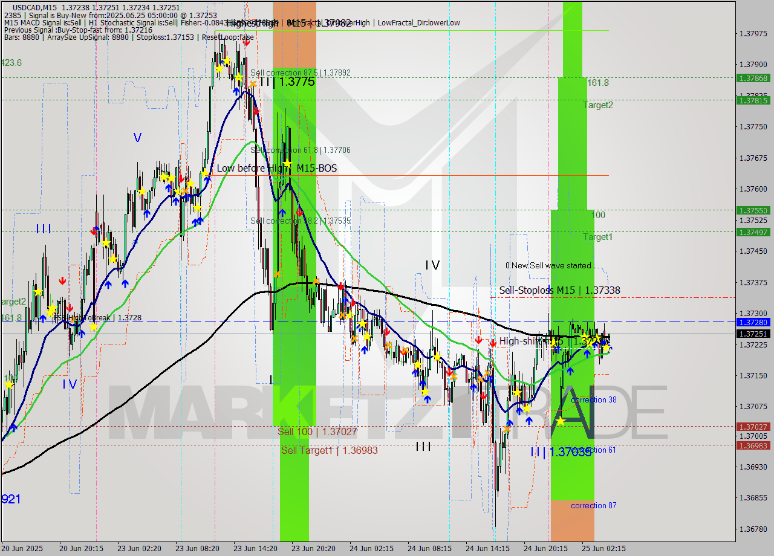This screenshot has width=774, height=556.
Task: Click the yellow star near the FSBHighProBreak line
Action: click(93, 327)
